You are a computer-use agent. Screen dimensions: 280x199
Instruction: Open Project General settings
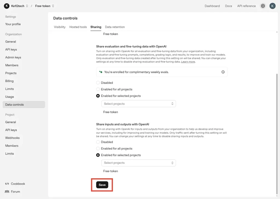11,122
